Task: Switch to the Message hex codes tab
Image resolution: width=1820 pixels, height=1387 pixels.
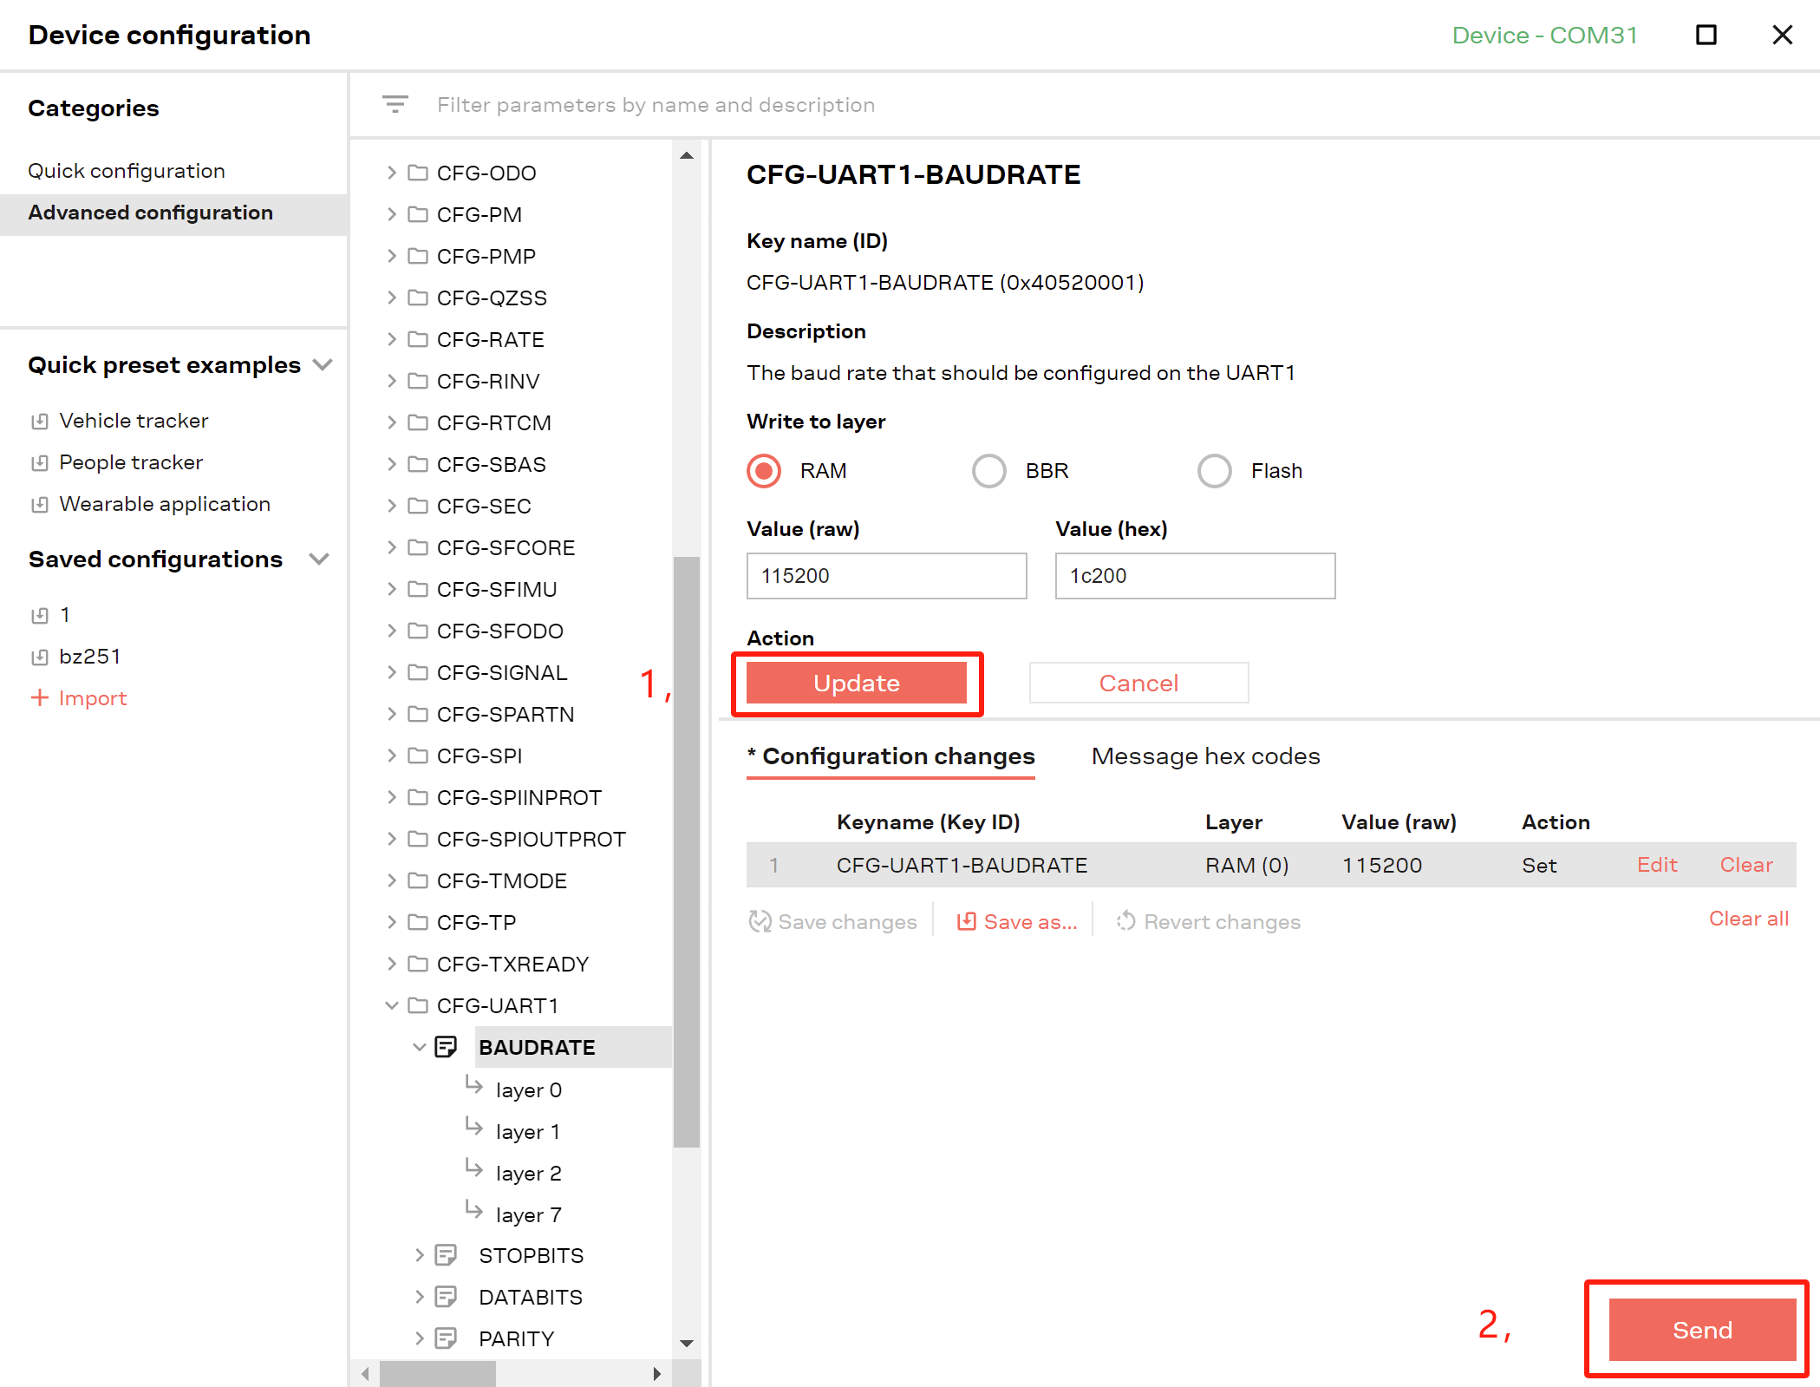Action: 1205,756
